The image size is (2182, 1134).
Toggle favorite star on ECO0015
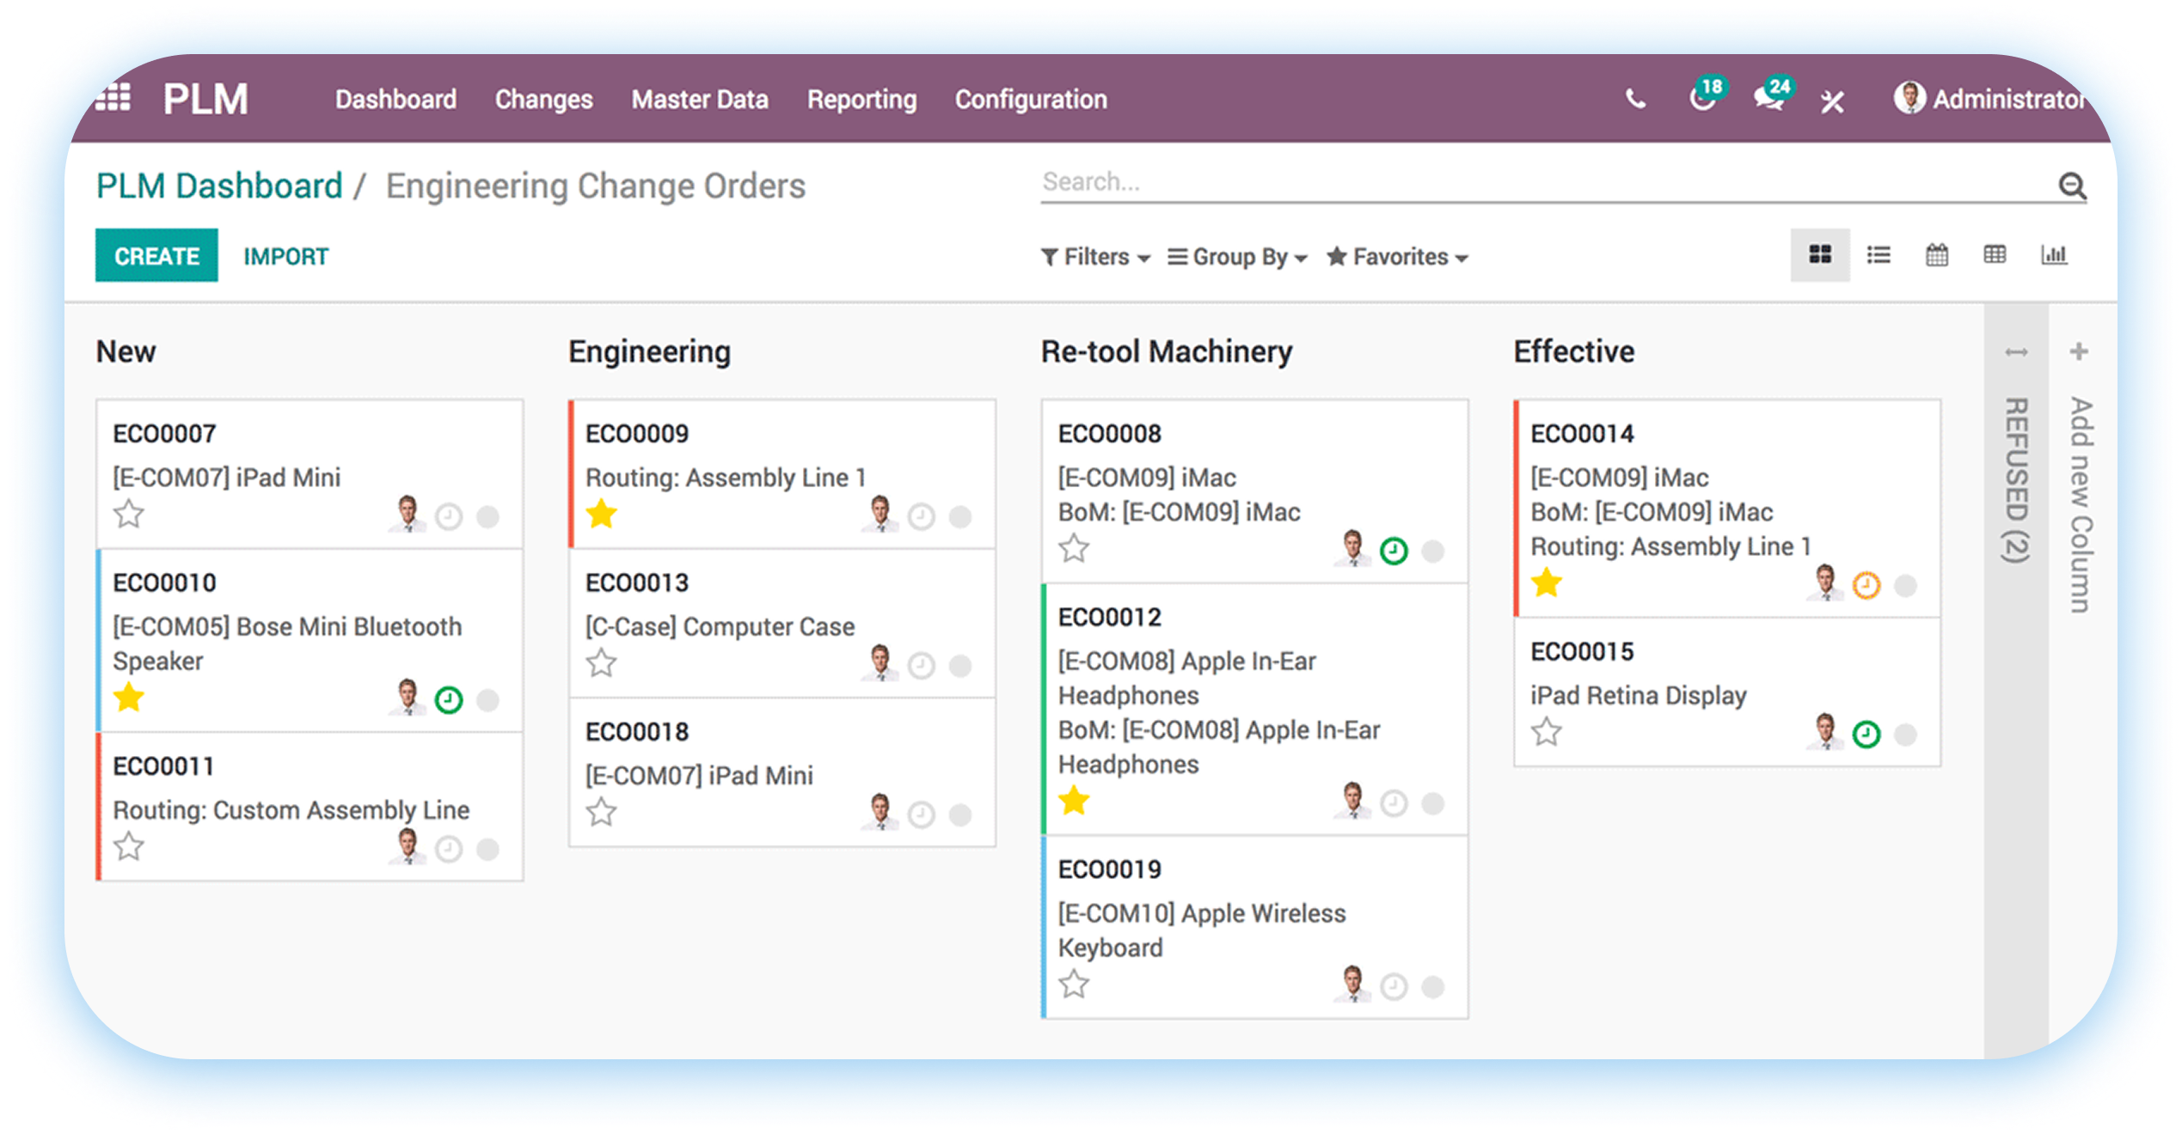pos(1547,733)
